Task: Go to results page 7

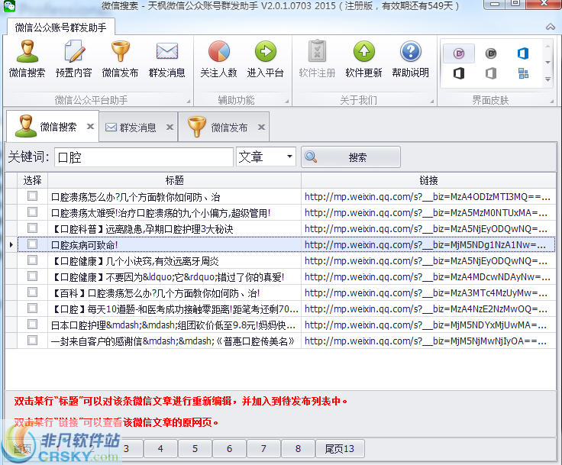Action: 263,448
